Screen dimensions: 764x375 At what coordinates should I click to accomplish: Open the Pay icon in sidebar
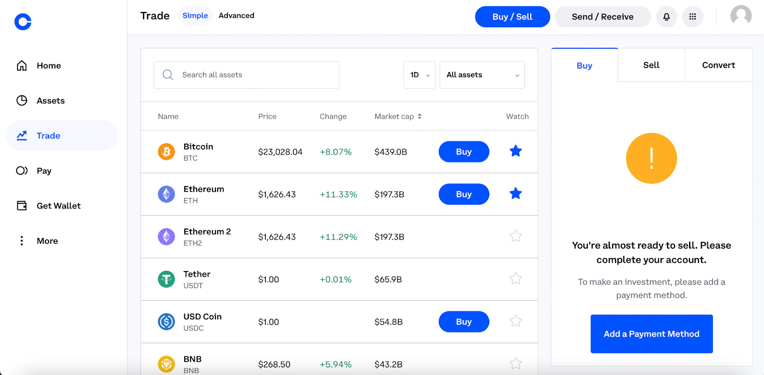click(x=21, y=170)
